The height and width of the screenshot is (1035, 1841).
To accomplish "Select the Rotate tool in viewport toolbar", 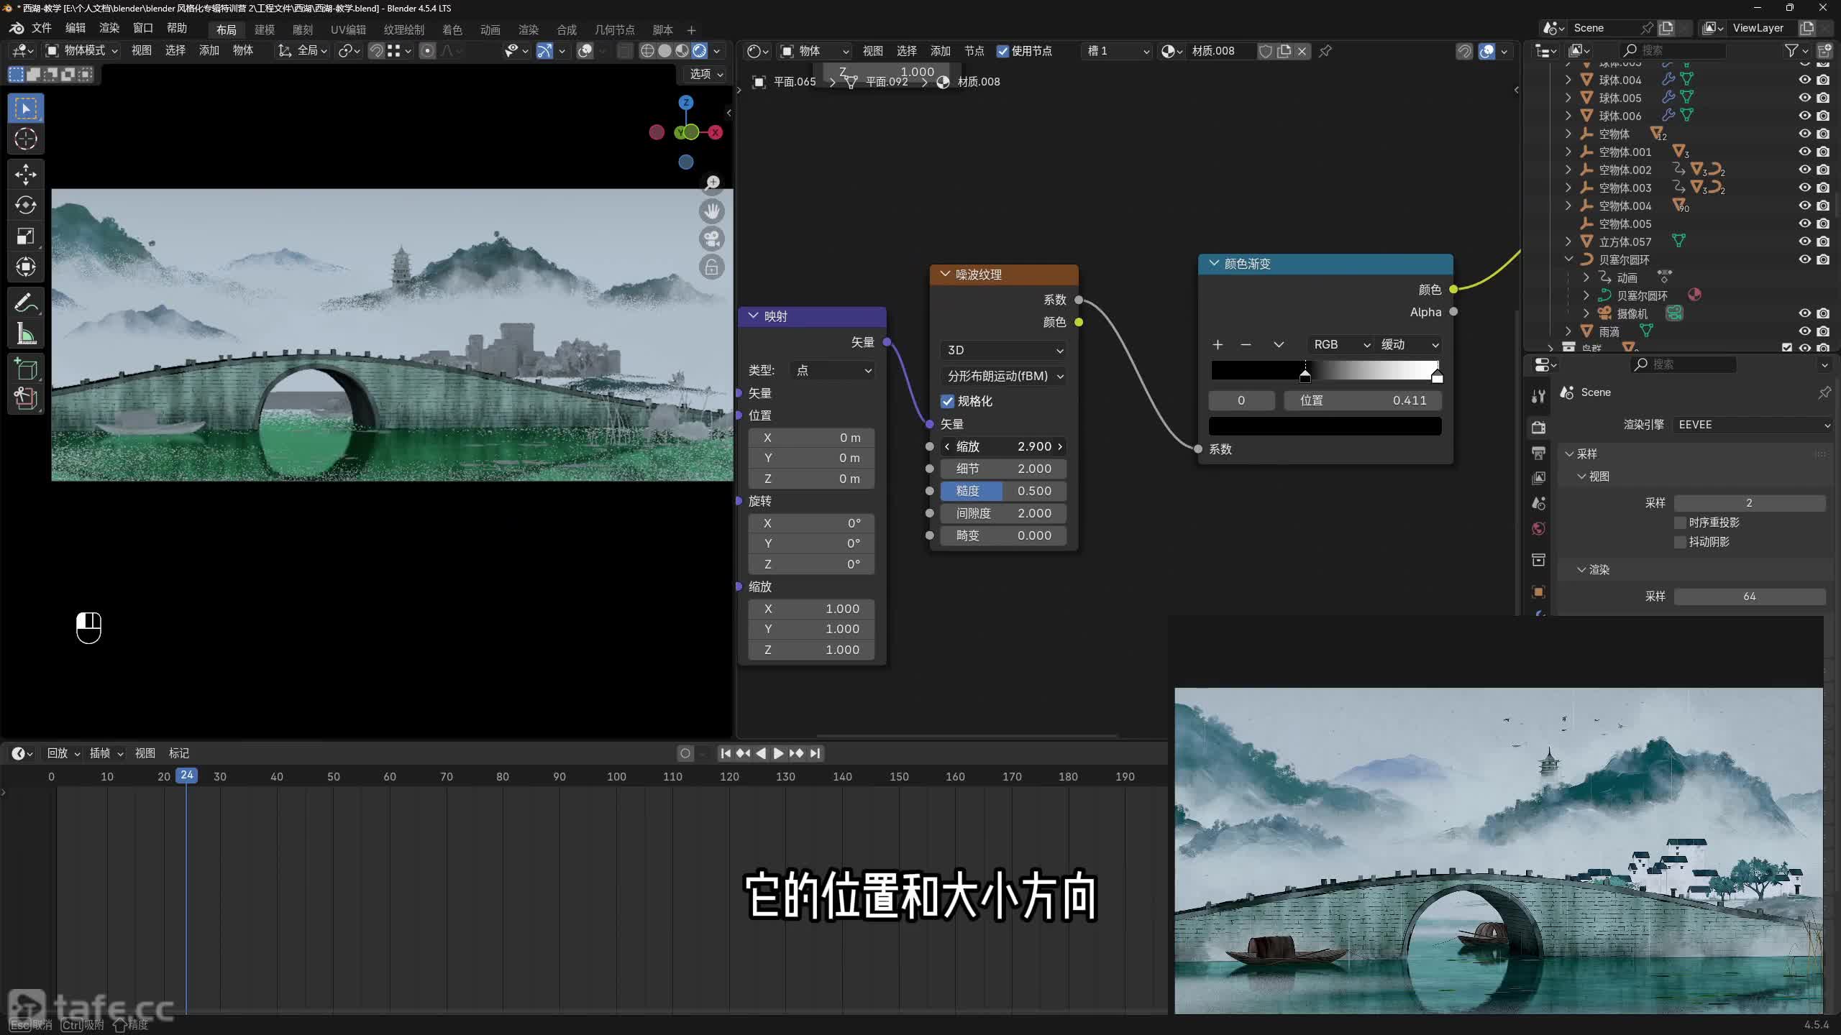I will click(x=26, y=205).
